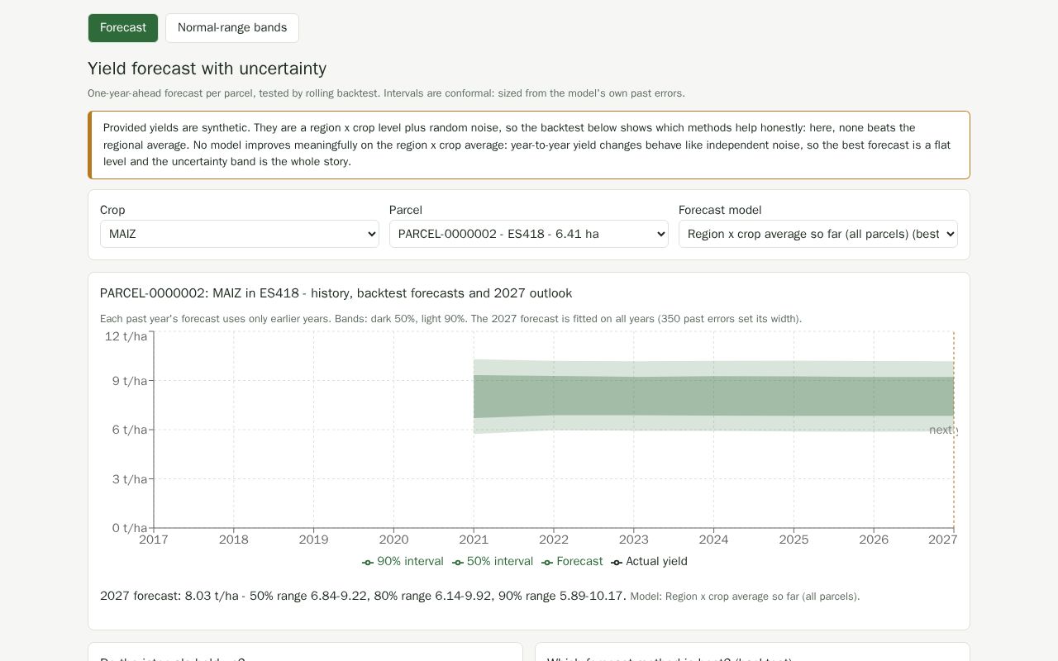The height and width of the screenshot is (661, 1058).
Task: Open the Crop dropdown showing MAIZ
Action: 240,234
